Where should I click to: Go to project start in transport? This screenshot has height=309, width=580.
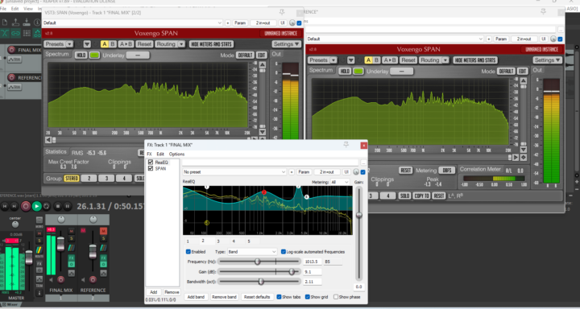click(5, 206)
